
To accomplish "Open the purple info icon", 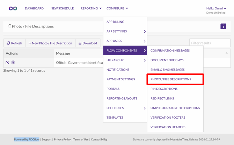I will coord(223,26).
